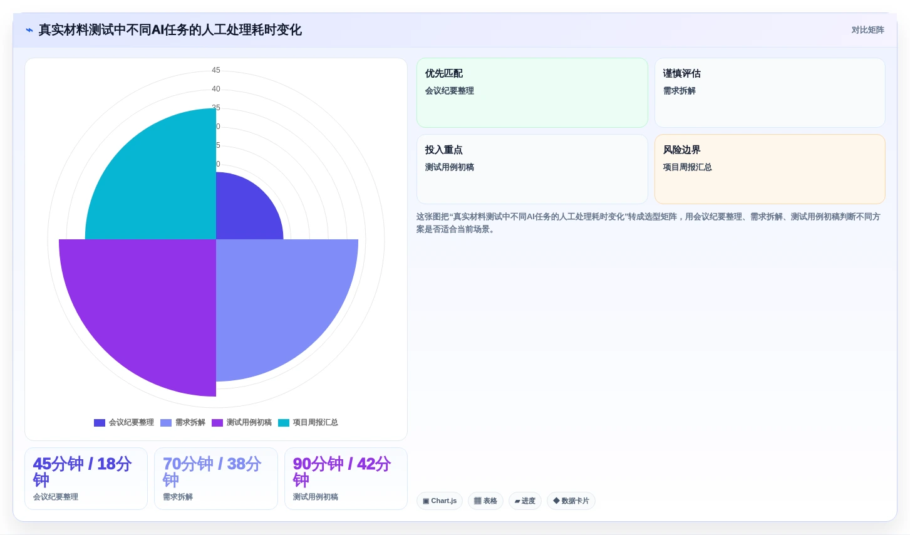Viewport: 910px width, 535px height.
Task: Toggle 需求拆解 legend color box
Action: [166, 423]
